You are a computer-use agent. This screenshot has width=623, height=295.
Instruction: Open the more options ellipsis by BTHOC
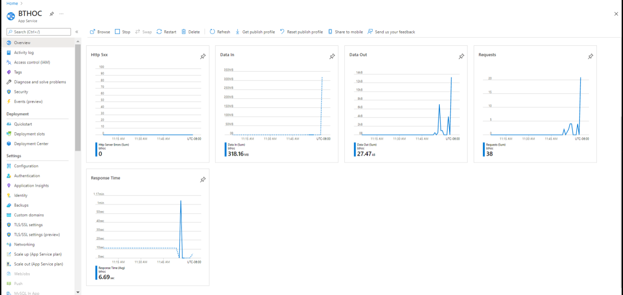(62, 14)
